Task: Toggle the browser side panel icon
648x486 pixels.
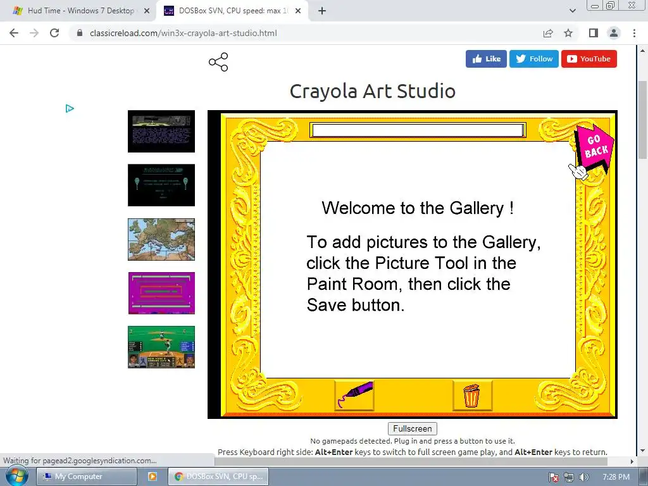Action: 594,33
